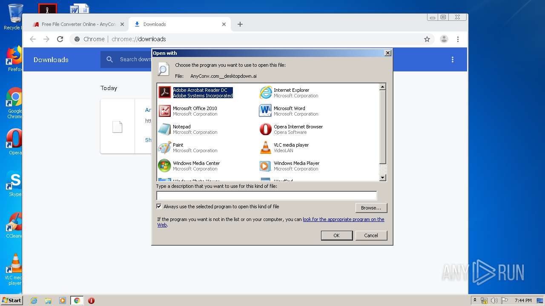
Task: Switch to Free File Converter Online tab
Action: 79,24
